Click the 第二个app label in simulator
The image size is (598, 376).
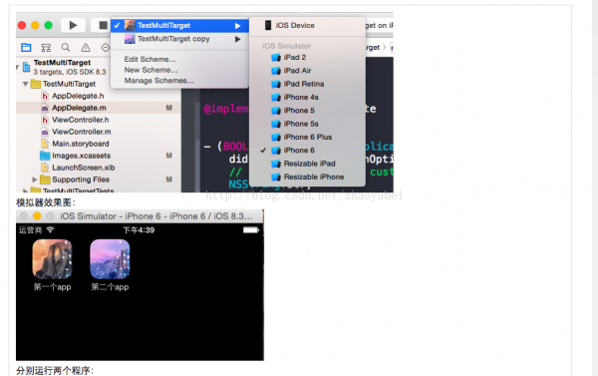[110, 287]
